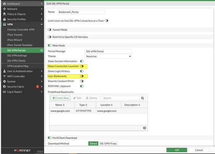Click the red notification badge on Security Fabric
This screenshot has height=154, width=215.
pos(37,87)
